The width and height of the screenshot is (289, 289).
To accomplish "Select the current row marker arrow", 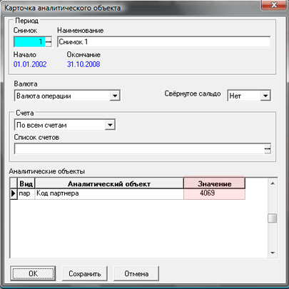I will pos(14,193).
